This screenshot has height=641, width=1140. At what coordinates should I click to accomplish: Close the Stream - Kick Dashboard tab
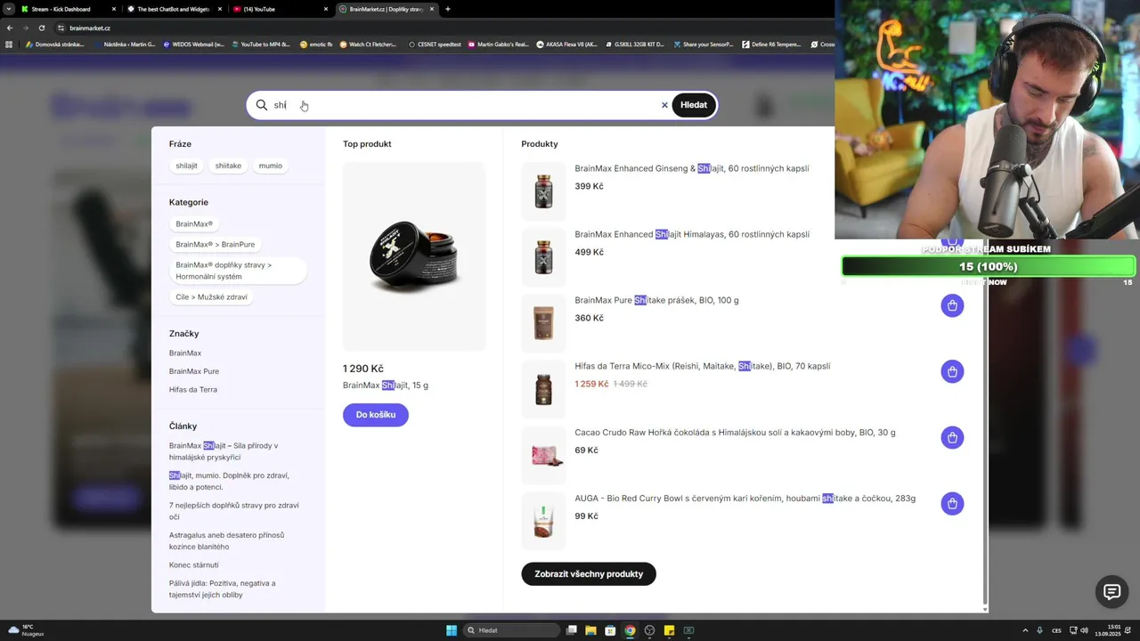coord(114,9)
